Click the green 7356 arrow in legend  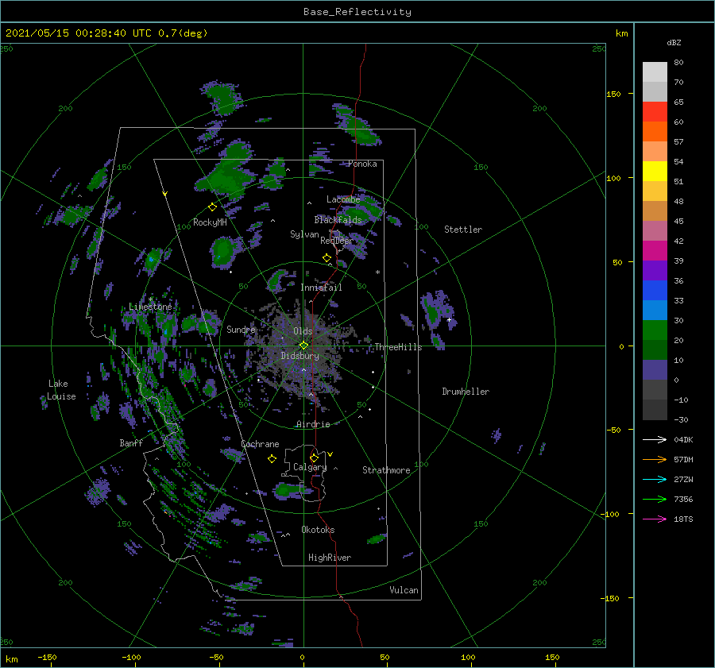(655, 500)
